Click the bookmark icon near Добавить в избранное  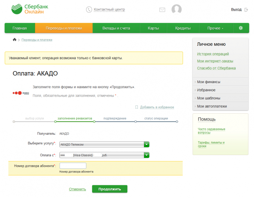(137, 107)
